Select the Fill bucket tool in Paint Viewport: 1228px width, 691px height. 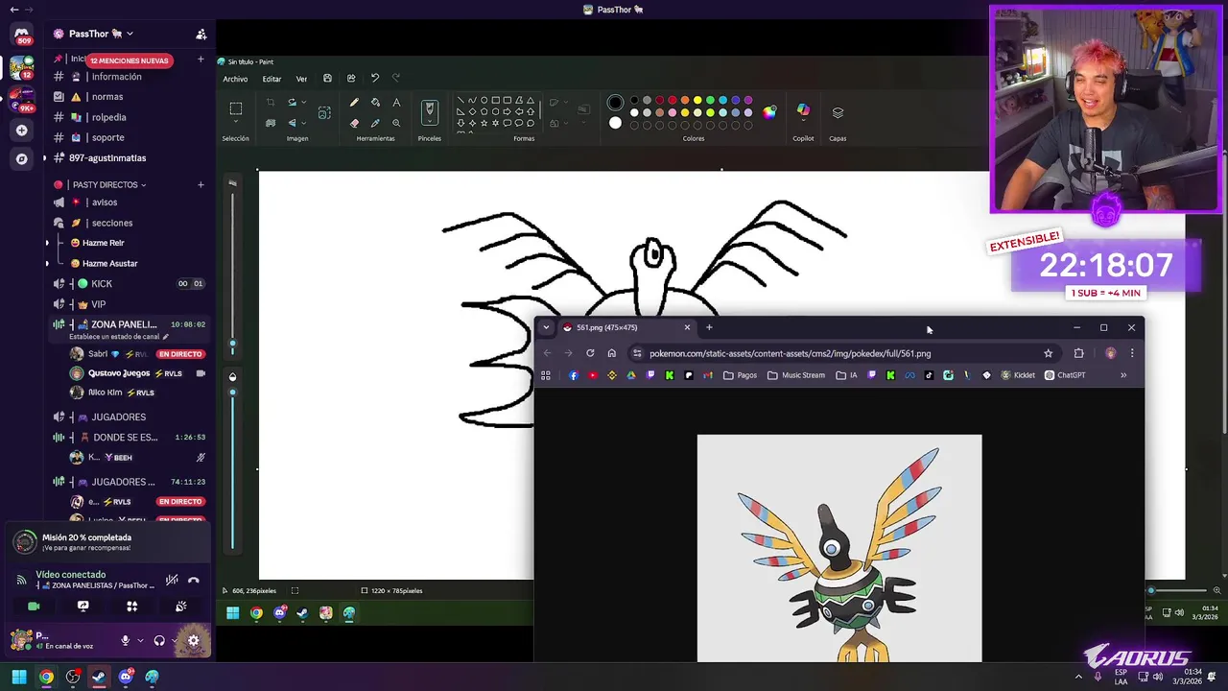tap(375, 103)
